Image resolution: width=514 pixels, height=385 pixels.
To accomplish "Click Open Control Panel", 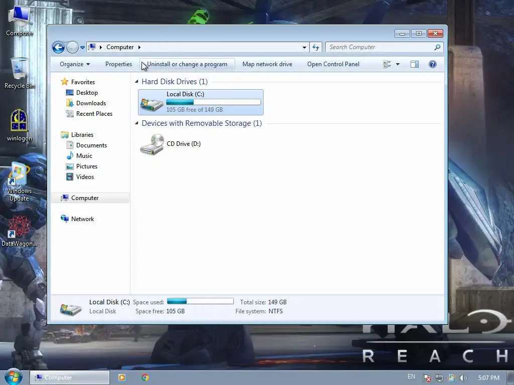I will [x=333, y=64].
